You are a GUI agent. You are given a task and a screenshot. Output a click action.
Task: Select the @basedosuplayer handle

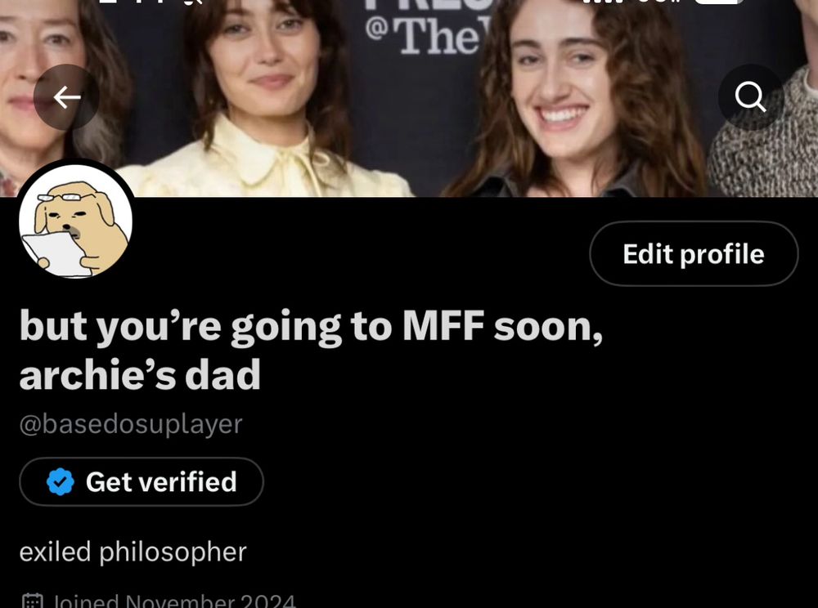pyautogui.click(x=131, y=423)
